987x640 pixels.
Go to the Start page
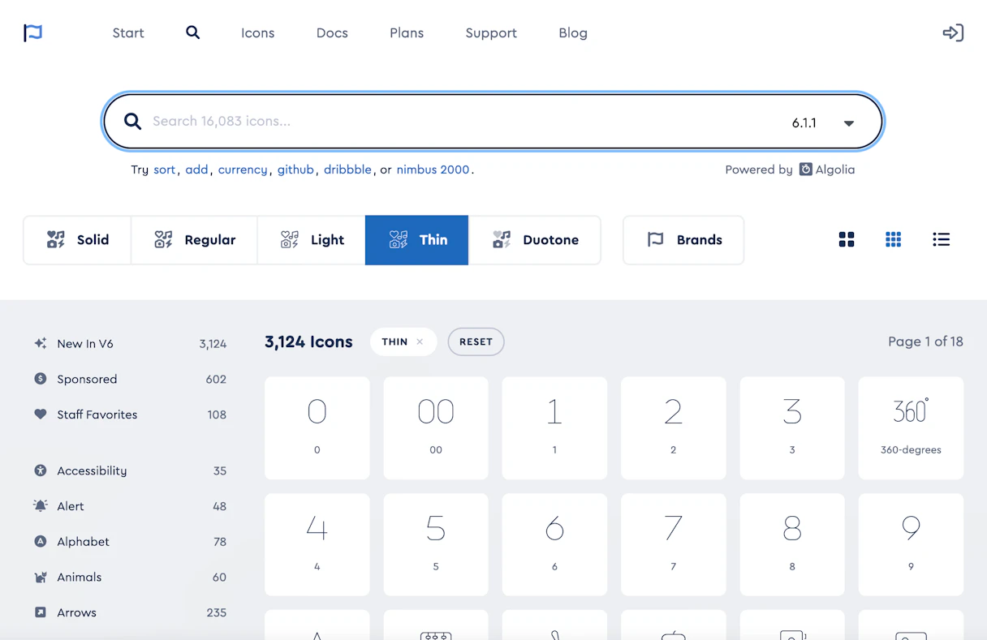(x=128, y=33)
